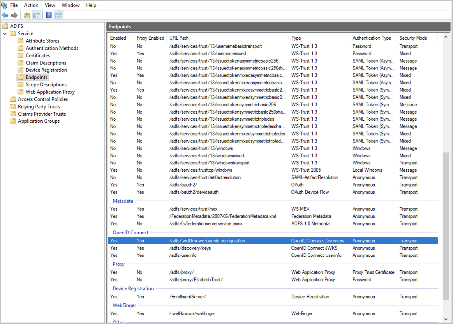Click the Scope Descriptions folder icon
Viewport: 453px width, 324px height.
pos(21,84)
